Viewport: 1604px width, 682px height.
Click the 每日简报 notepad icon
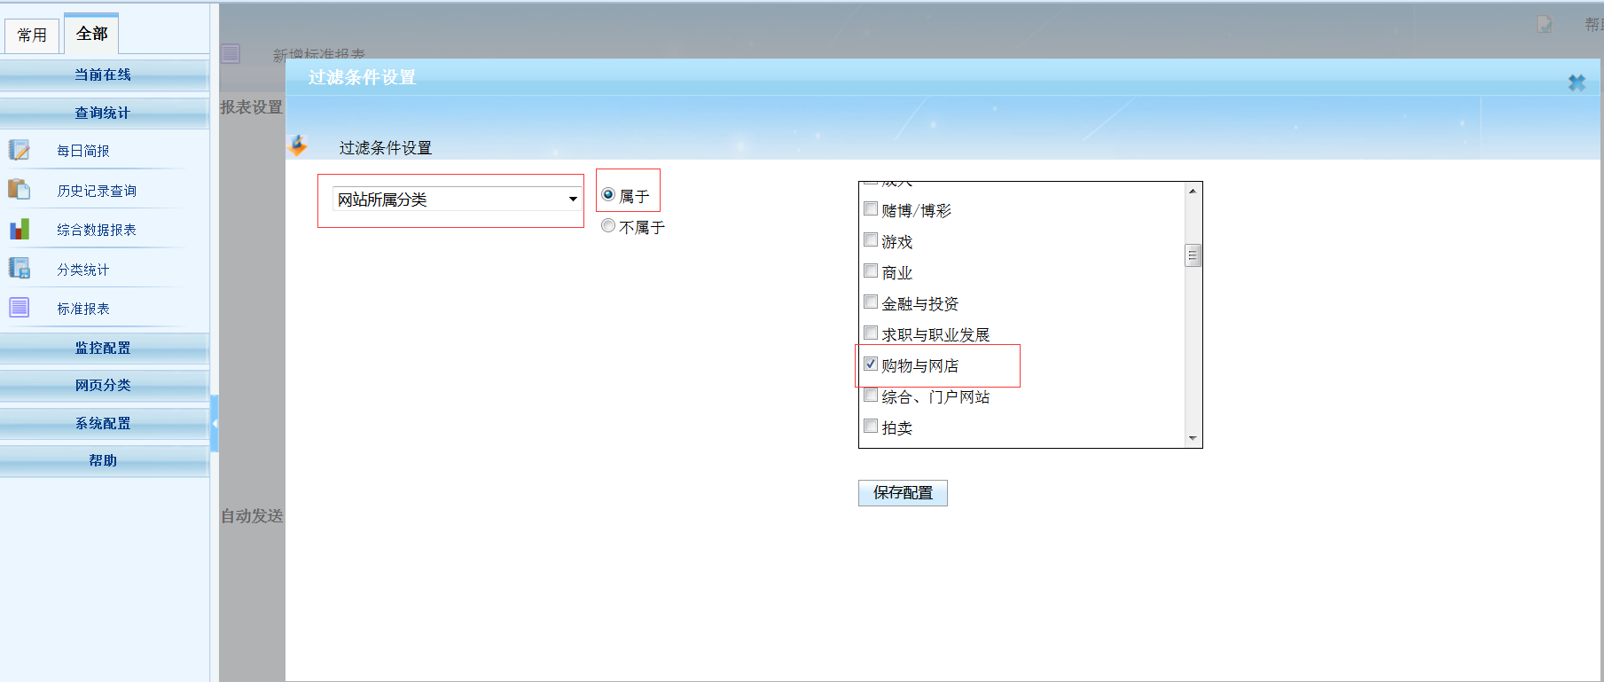[20, 150]
